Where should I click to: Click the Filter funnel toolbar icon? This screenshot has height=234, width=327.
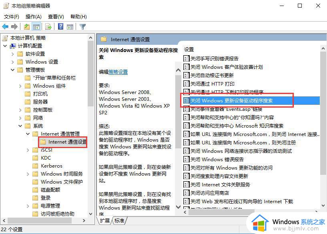(82, 27)
